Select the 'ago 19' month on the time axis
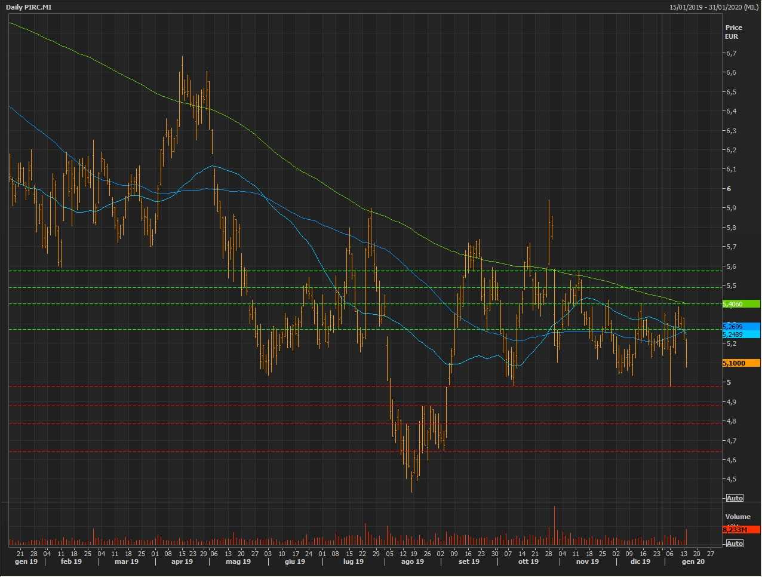 [412, 561]
